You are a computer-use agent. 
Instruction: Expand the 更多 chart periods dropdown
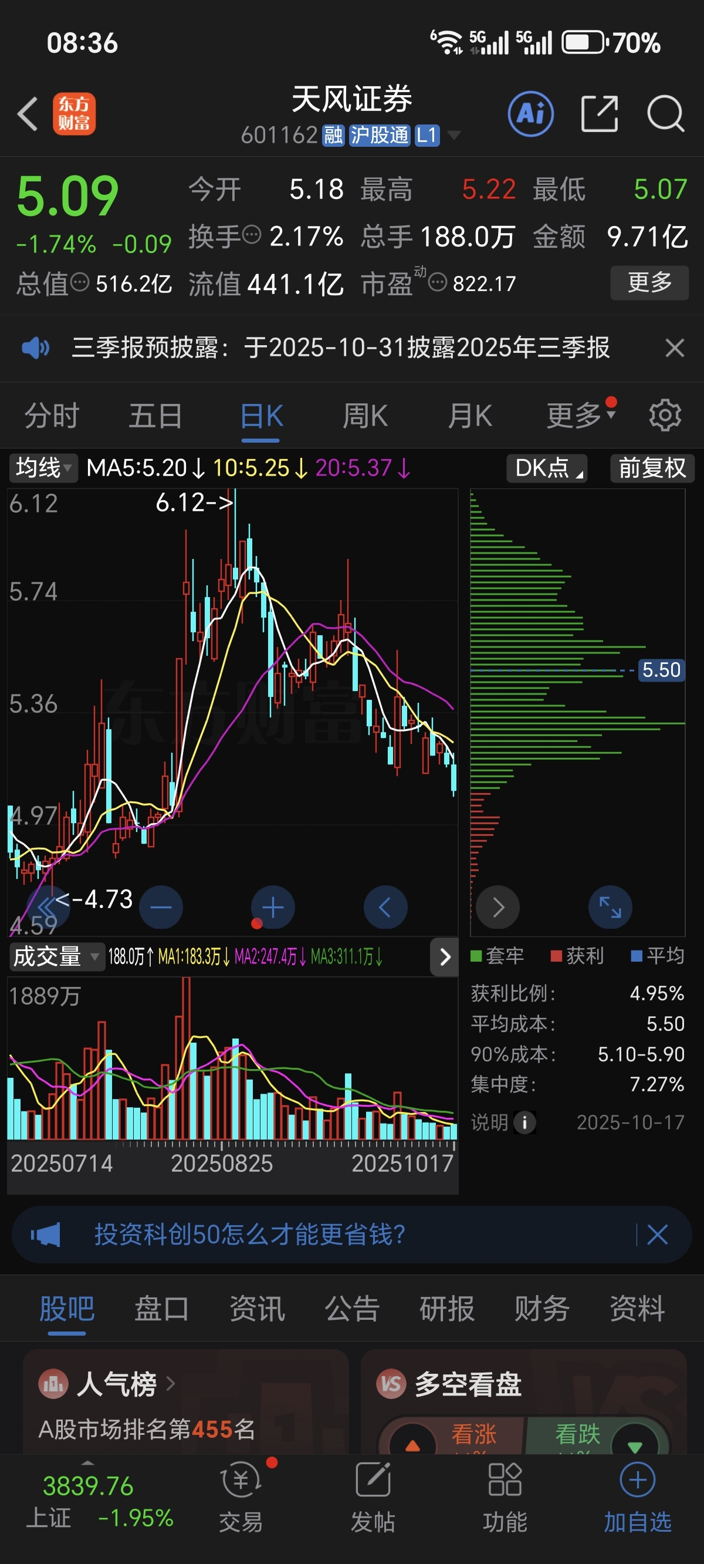581,415
